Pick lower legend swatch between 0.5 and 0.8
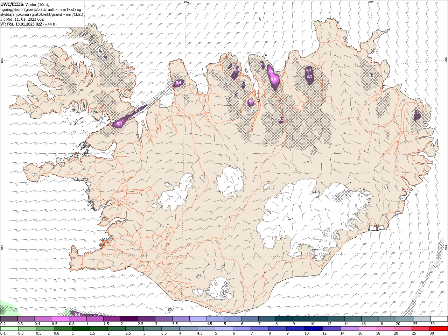This screenshot has width=448, height=336. click(x=45, y=329)
